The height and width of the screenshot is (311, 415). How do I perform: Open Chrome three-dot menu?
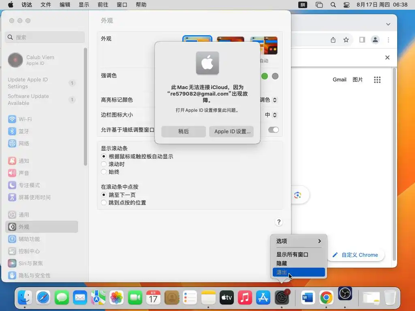(388, 40)
